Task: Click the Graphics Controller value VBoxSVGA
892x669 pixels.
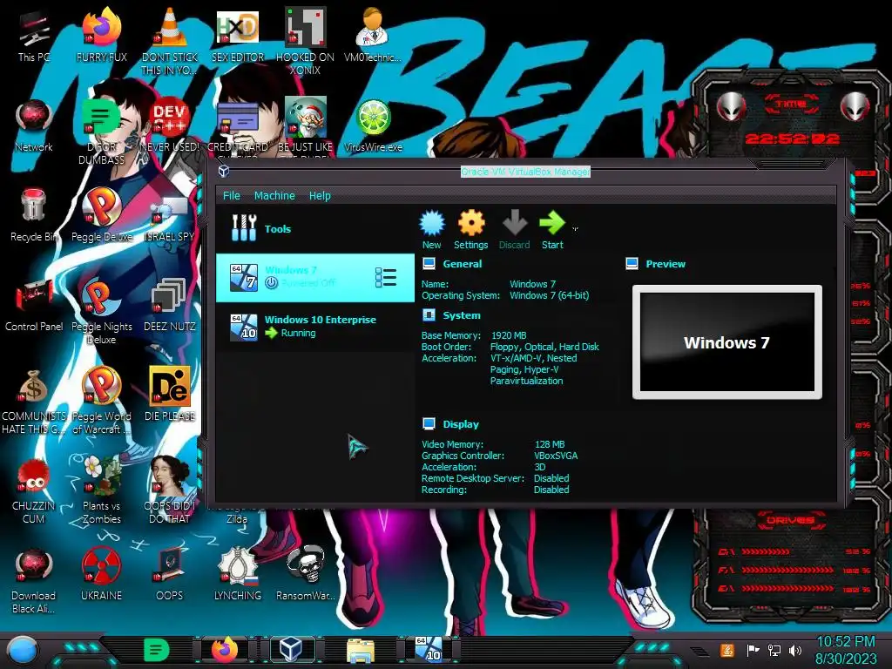Action: 556,456
